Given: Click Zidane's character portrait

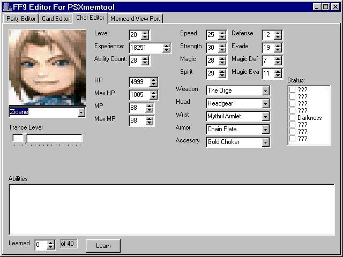Looking at the screenshot, I should point(47,68).
